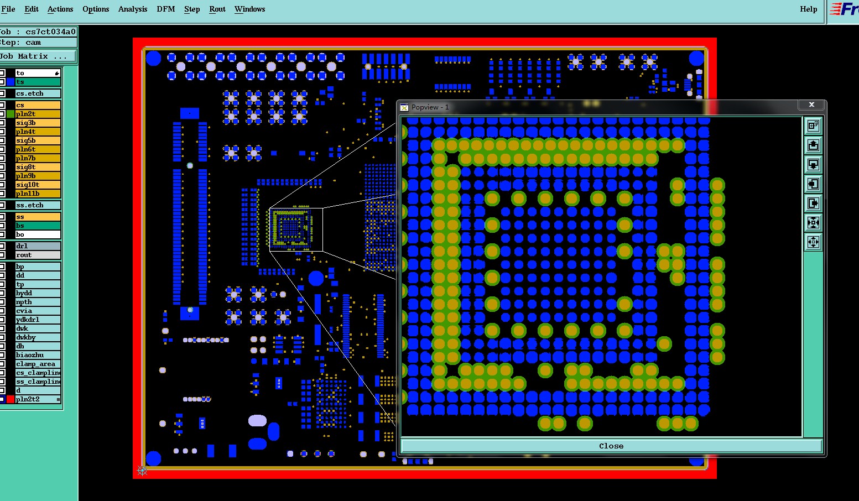859x501 pixels.
Task: Toggle checkbox for the pln2t layer
Action: coord(2,114)
